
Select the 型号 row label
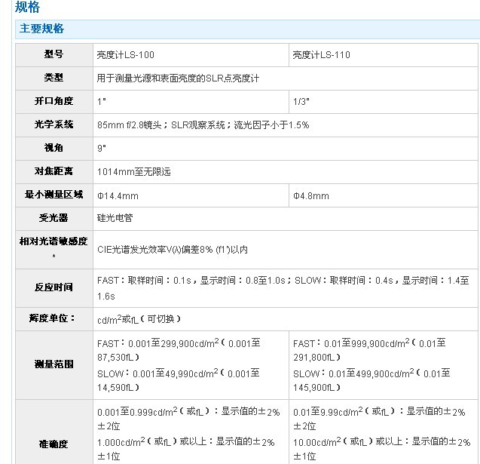pos(54,54)
